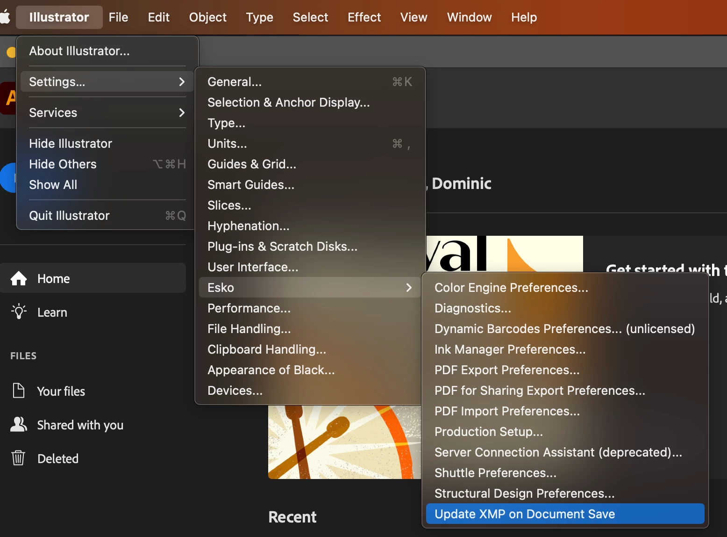Open Selection & Anchor Display... settings
The image size is (727, 537).
pos(310,102)
